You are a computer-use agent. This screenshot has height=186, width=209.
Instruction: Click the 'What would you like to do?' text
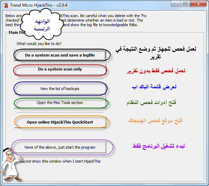click(39, 44)
